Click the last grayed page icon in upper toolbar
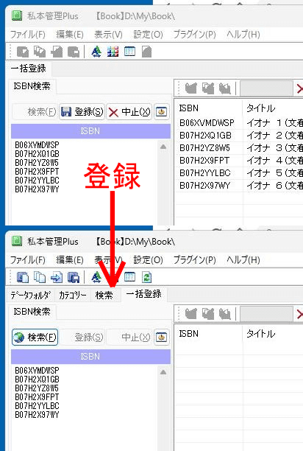This screenshot has width=303, height=451. 146,52
